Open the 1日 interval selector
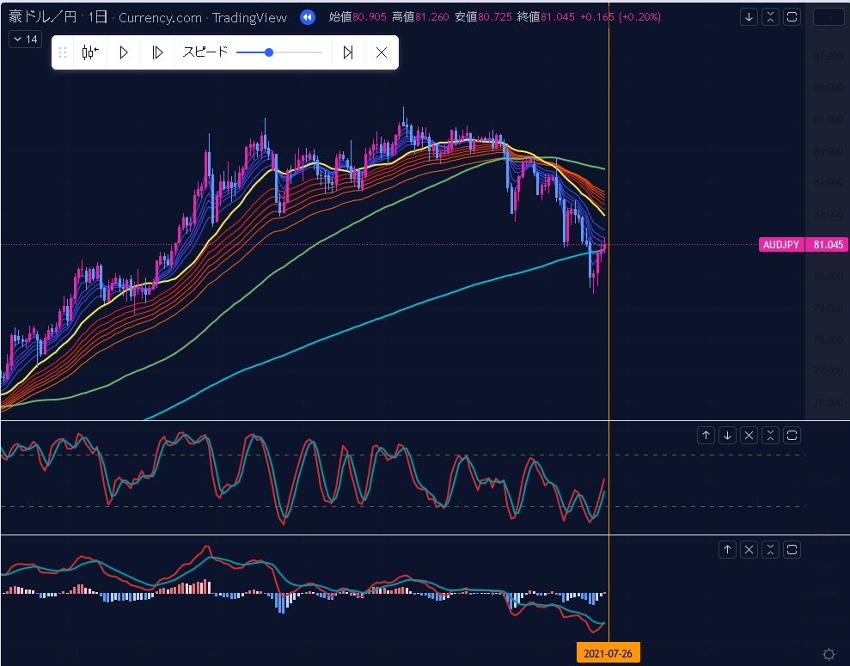Image resolution: width=850 pixels, height=666 pixels. tap(98, 17)
